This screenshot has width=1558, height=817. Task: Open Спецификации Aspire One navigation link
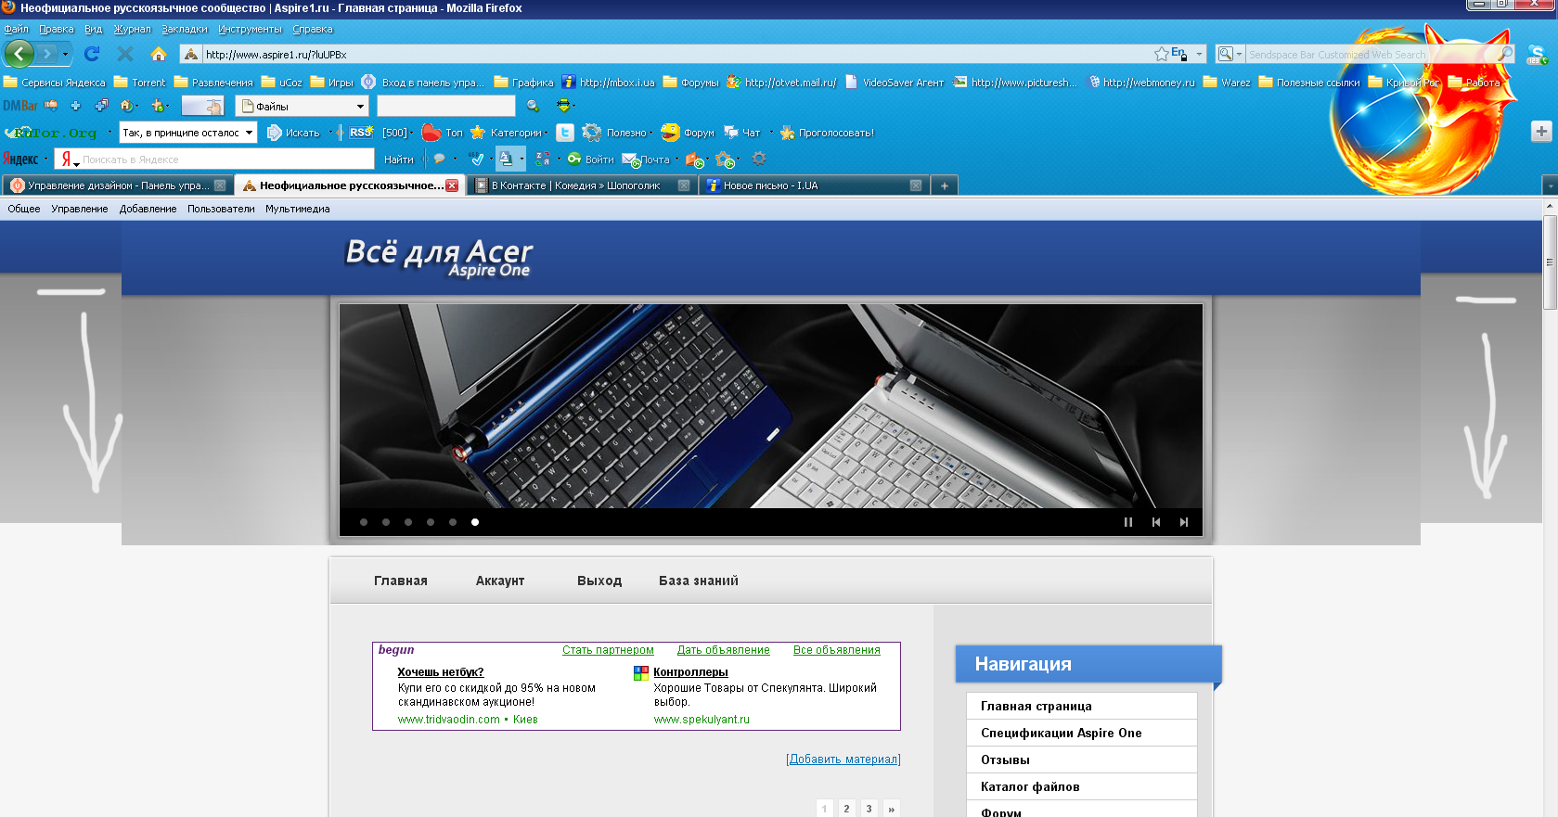coord(1062,733)
